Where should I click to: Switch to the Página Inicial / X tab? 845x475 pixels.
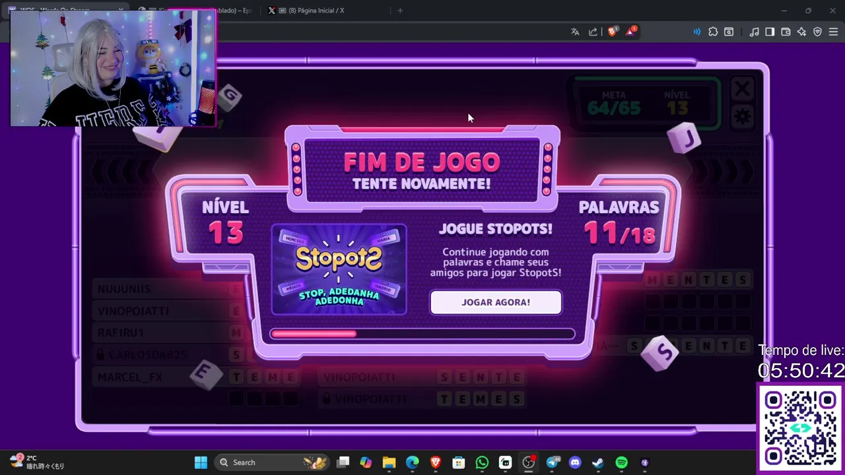click(x=323, y=11)
